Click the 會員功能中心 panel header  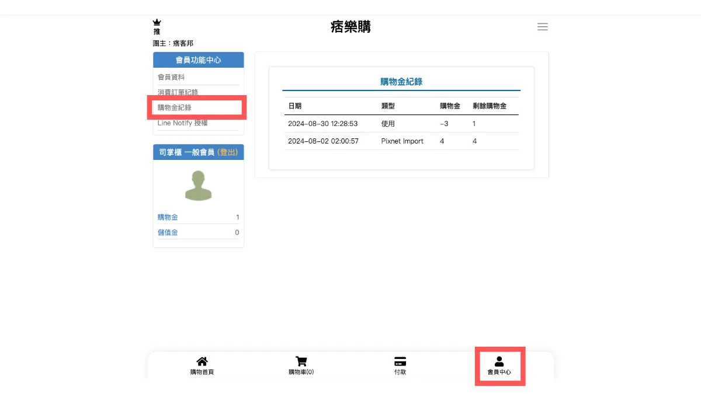[x=199, y=60]
